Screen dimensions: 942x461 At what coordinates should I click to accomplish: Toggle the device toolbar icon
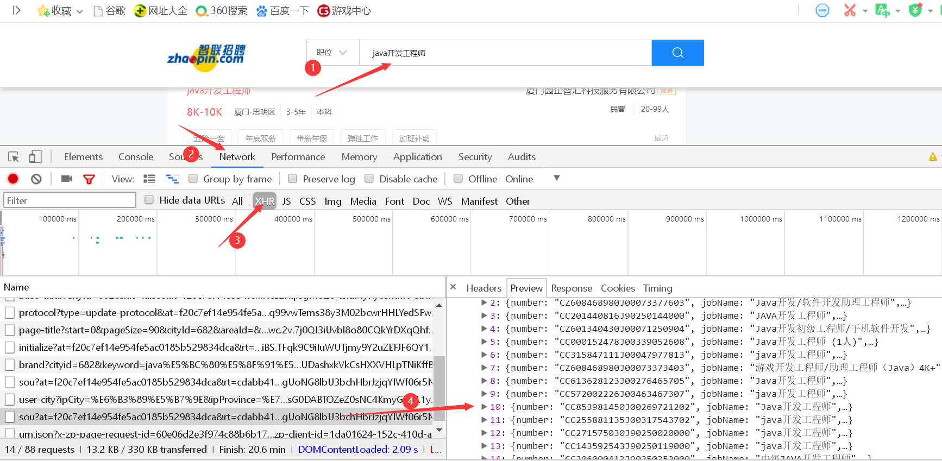click(35, 157)
